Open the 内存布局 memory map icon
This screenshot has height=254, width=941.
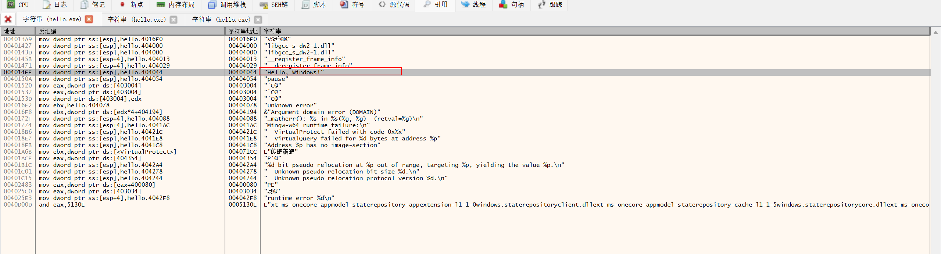161,4
